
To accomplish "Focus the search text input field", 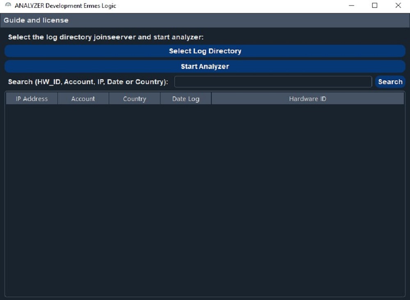I will [x=273, y=82].
